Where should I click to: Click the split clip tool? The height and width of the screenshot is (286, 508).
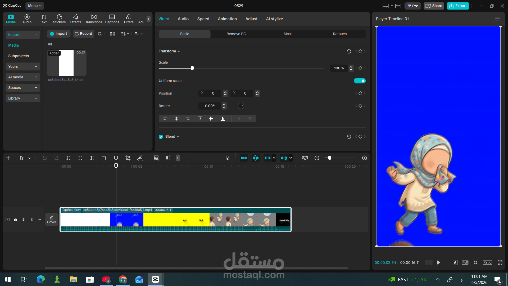coord(69,158)
